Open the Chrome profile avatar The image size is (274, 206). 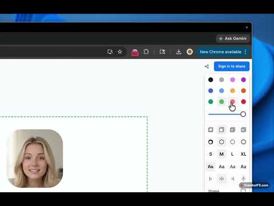click(190, 51)
